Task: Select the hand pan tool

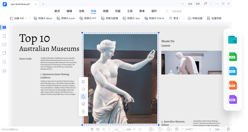Action: (92, 129)
